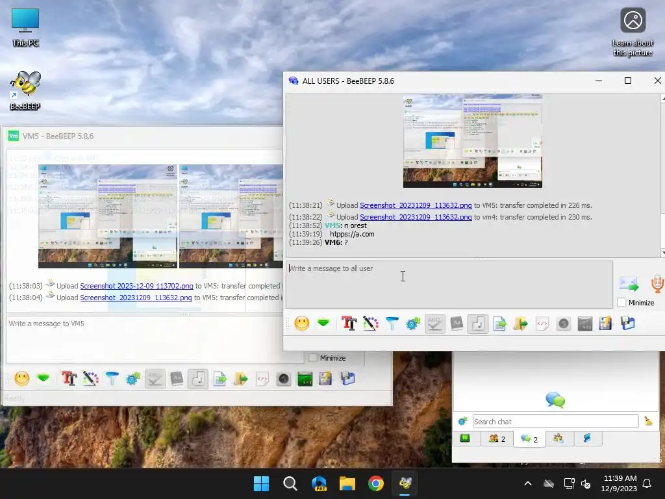
Task: Click funnel filter icon in ALL USERS toolbar
Action: (x=392, y=324)
